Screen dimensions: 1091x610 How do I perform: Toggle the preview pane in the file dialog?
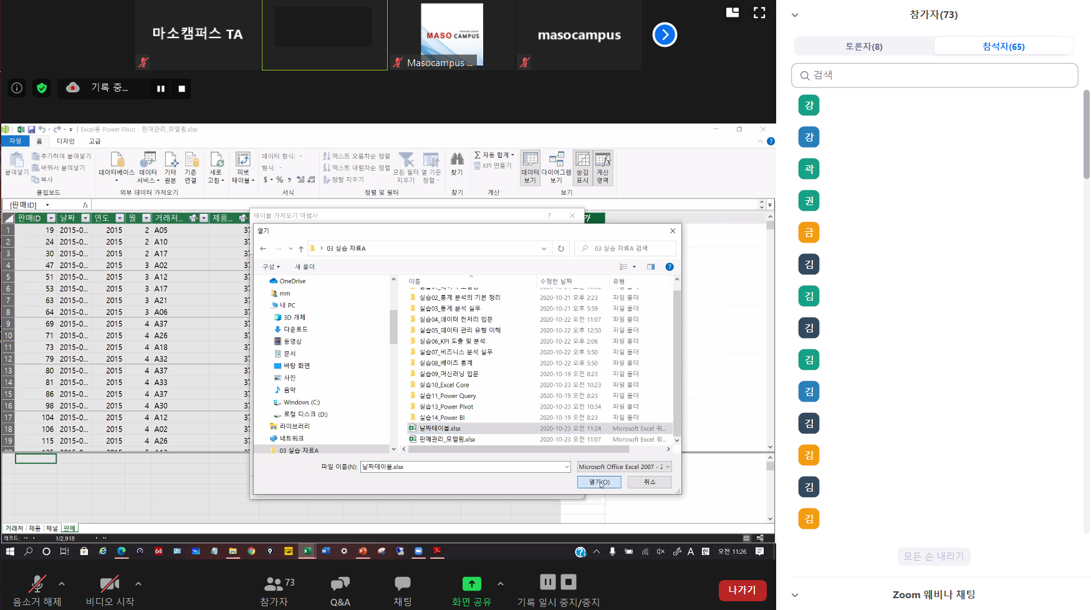(651, 267)
